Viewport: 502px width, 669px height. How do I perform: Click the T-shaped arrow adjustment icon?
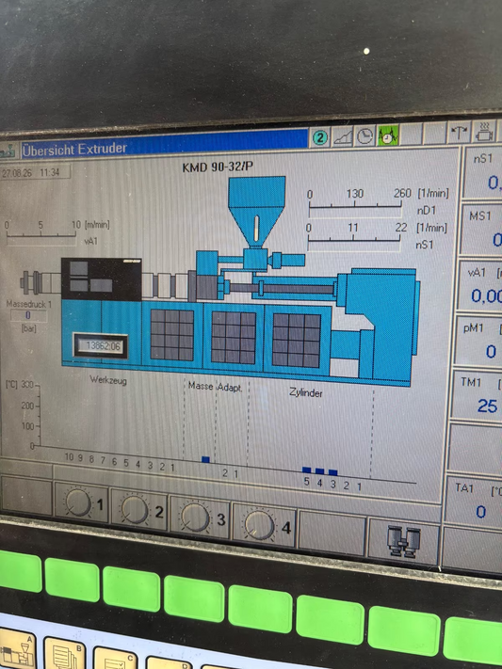coord(459,133)
